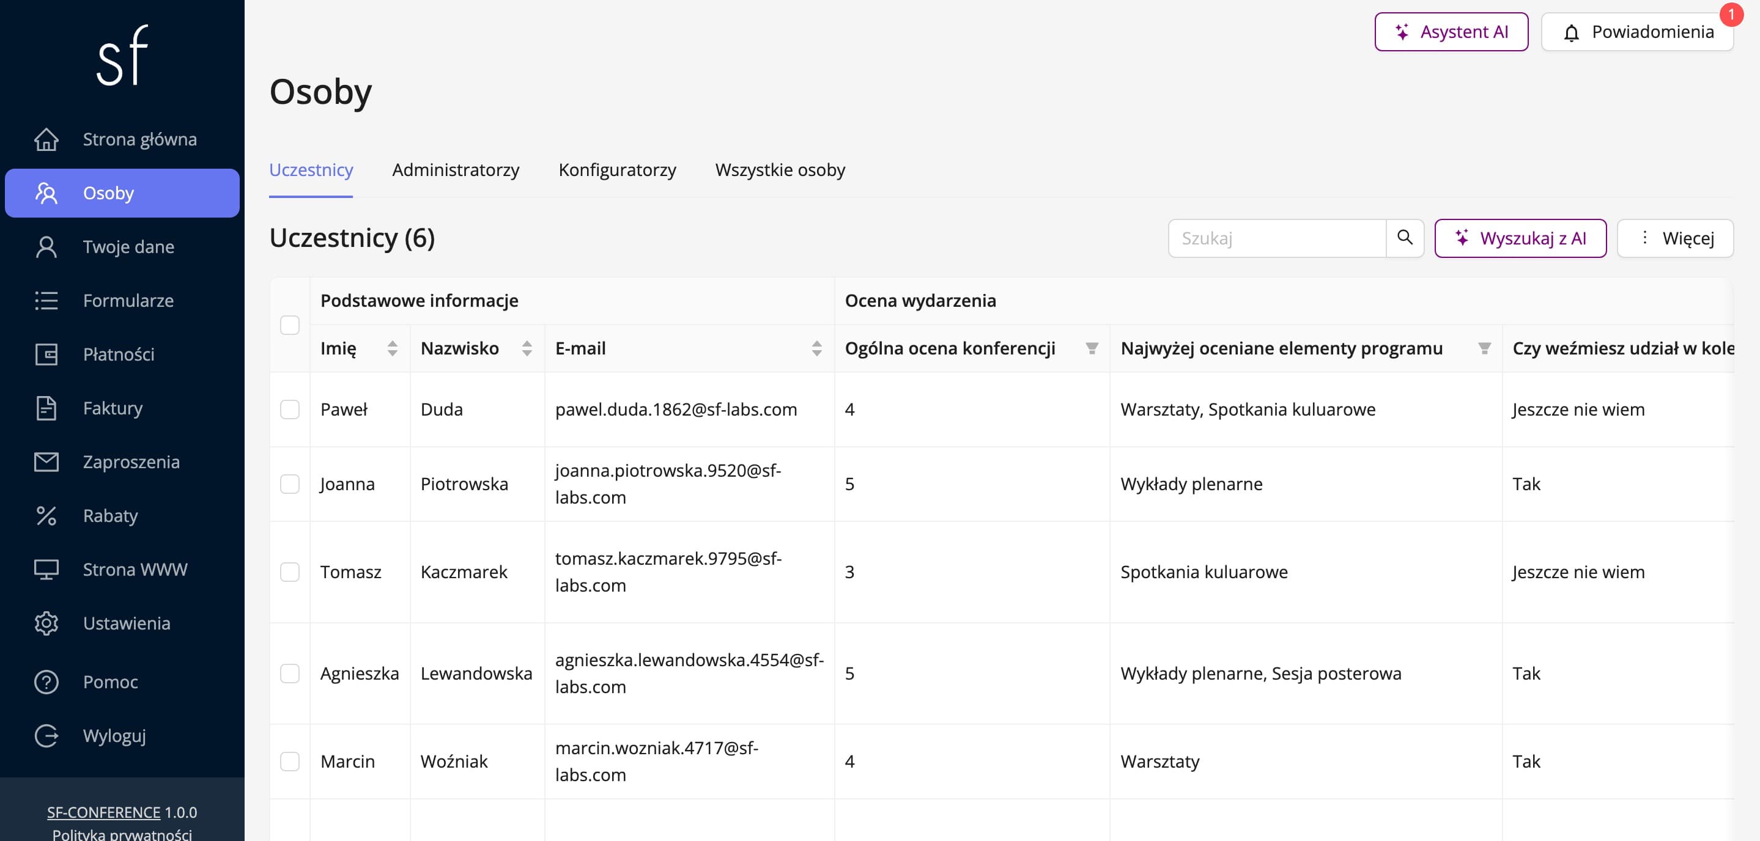Screen dimensions: 1760x841
Task: Click the home icon beside Strona główna
Action: pyautogui.click(x=46, y=139)
